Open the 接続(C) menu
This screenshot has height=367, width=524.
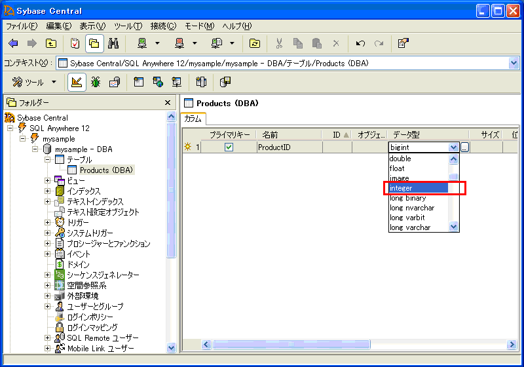(x=163, y=26)
